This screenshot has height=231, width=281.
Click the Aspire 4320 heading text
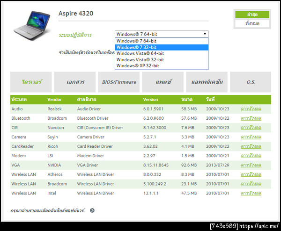(x=76, y=14)
